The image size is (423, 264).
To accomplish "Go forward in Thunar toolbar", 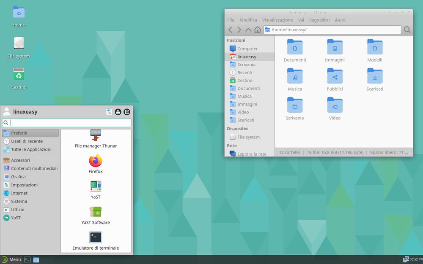I will click(x=239, y=30).
